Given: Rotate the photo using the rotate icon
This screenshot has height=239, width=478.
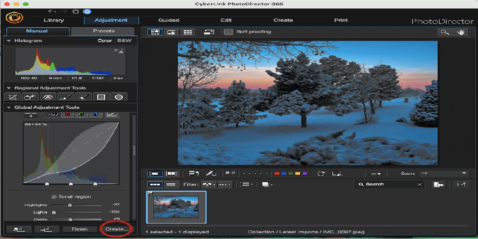Looking at the screenshot, I should click(x=321, y=174).
